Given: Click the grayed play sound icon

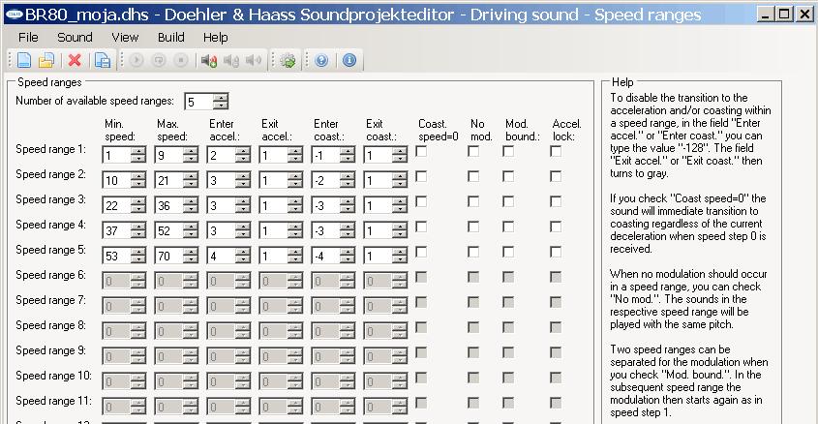Looking at the screenshot, I should click(x=136, y=60).
